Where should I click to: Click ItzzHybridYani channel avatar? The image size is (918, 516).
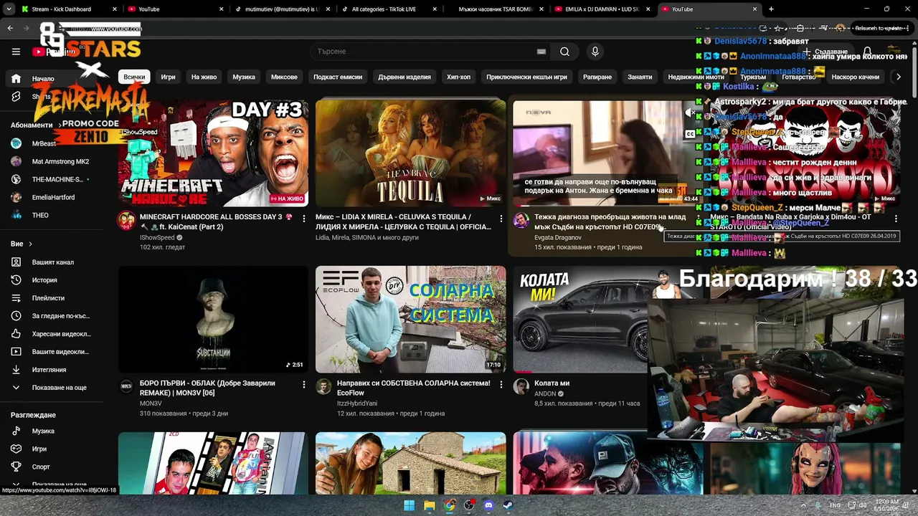tap(323, 386)
